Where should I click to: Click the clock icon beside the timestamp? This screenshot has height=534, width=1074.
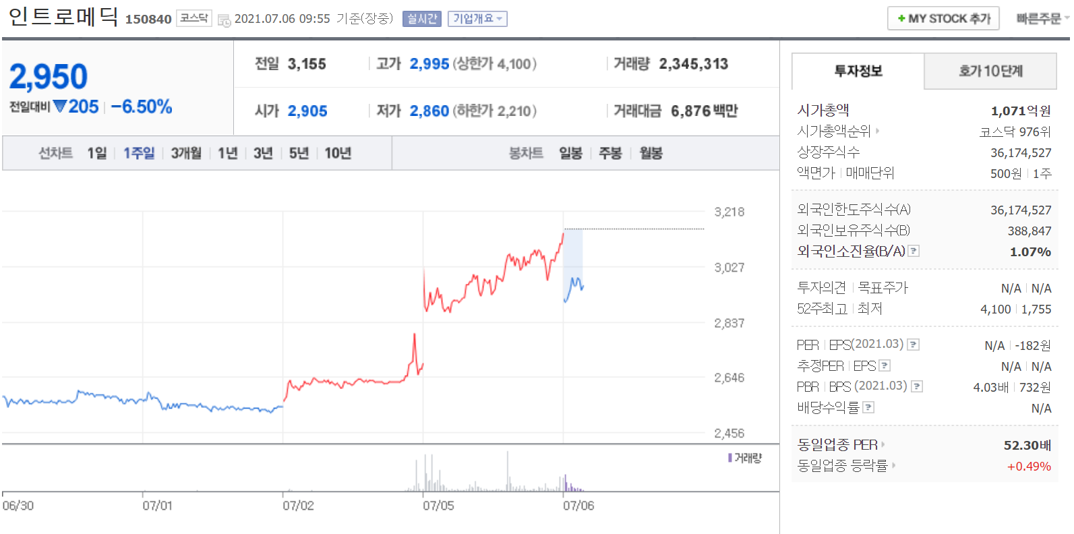click(x=224, y=20)
